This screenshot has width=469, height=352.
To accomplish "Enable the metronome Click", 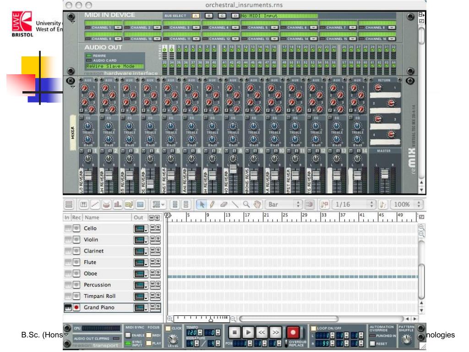I will [168, 329].
